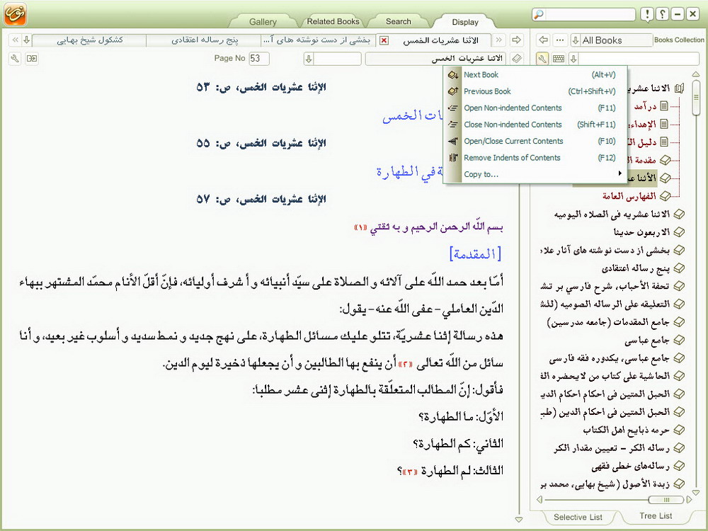Switch to the Display tab

coord(465,22)
